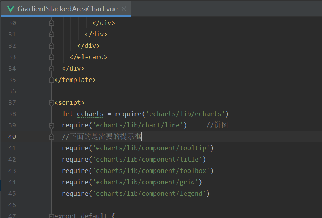Click the 'echarts/lib/component/legend' string

click(149, 193)
